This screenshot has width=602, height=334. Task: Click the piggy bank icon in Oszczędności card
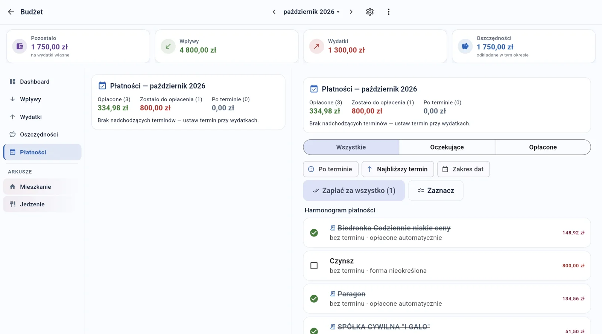(x=465, y=46)
